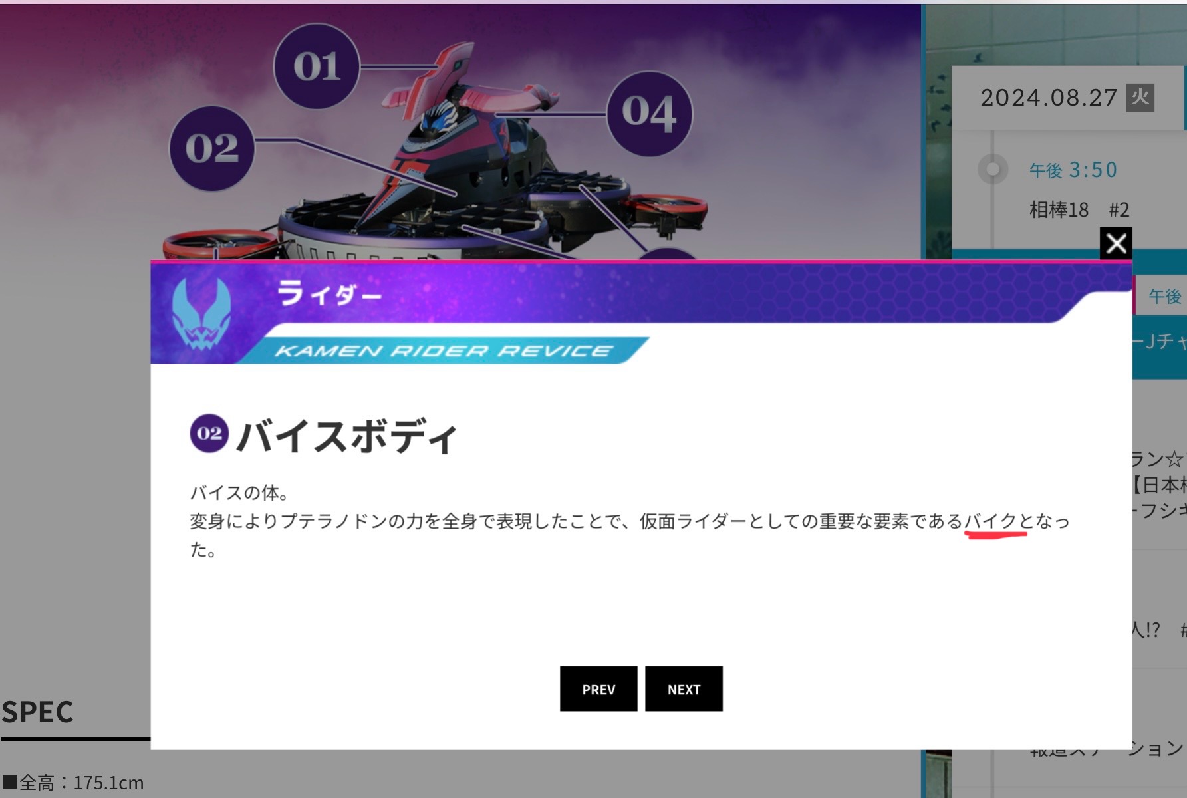Select hotspot marker 04 on the vehicle
1187x798 pixels.
click(649, 114)
